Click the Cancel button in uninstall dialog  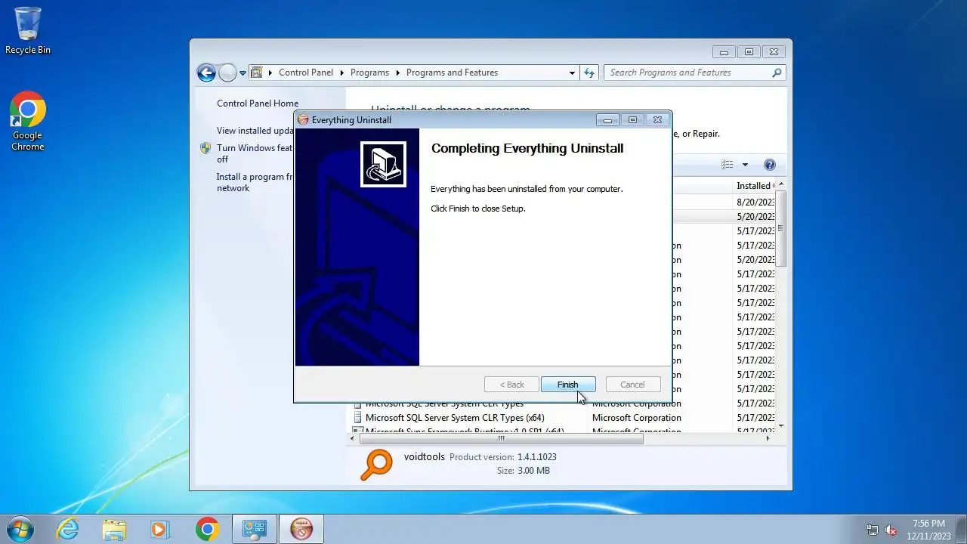click(x=632, y=385)
